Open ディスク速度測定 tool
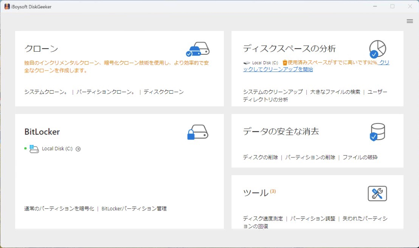This screenshot has width=419, height=248. pos(263,219)
